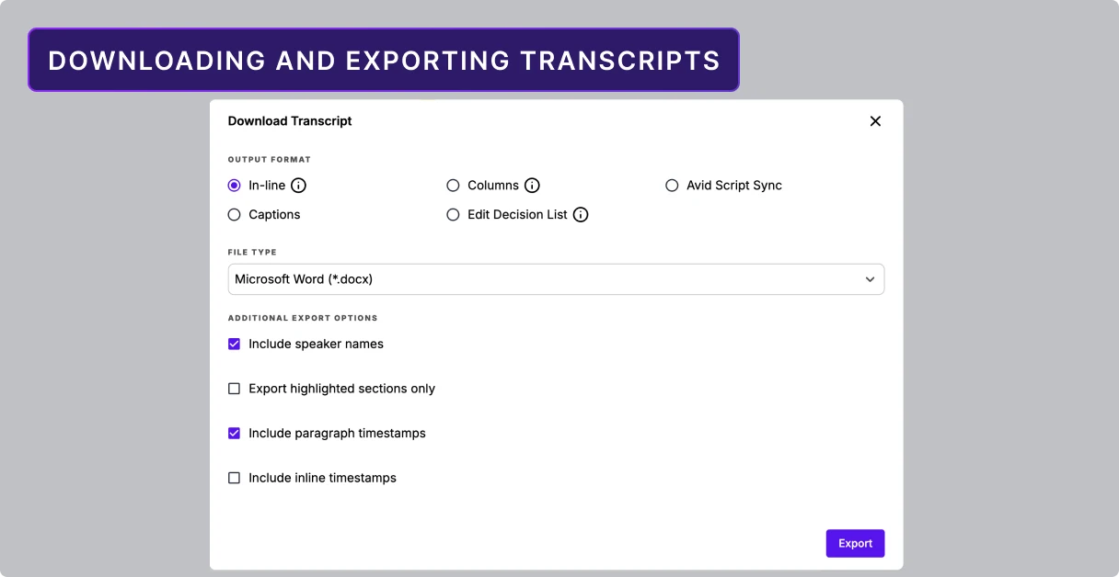The image size is (1119, 577).
Task: Change Microsoft Word to another file type
Action: tap(556, 278)
